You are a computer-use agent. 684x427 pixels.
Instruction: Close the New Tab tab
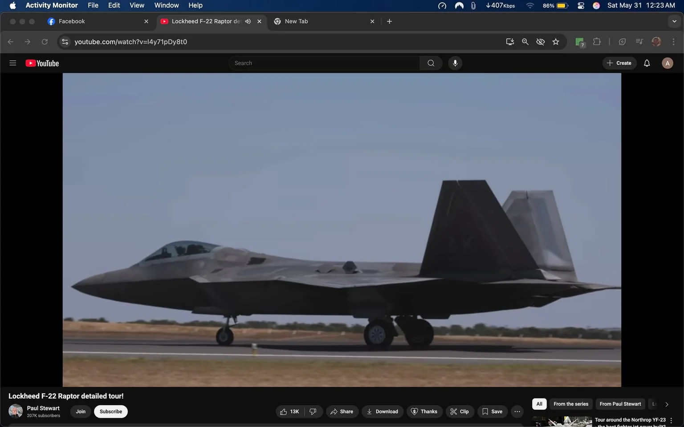(372, 21)
